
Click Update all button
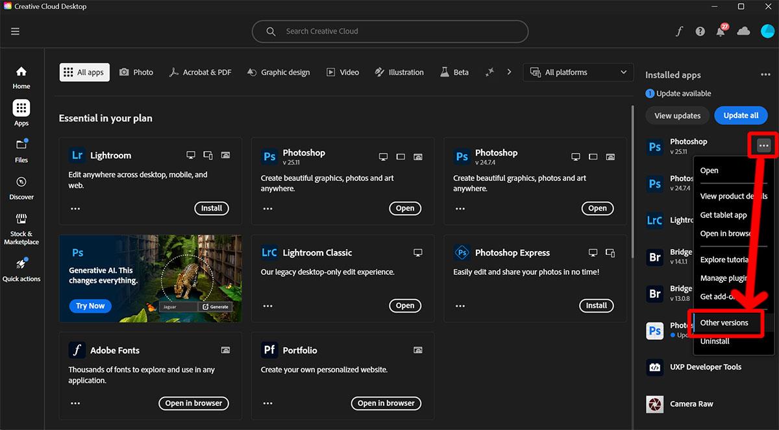pos(741,115)
